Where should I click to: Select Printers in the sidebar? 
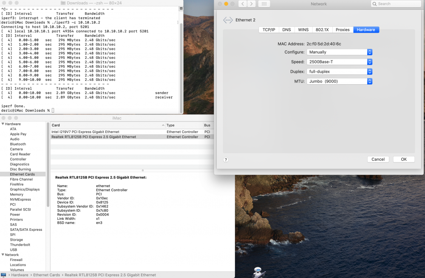pos(16,220)
